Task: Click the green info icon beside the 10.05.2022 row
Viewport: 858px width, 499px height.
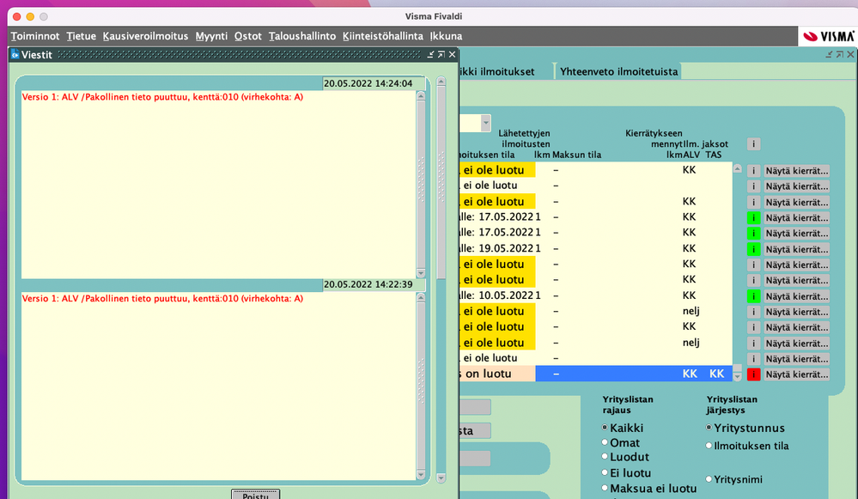Action: pyautogui.click(x=753, y=296)
